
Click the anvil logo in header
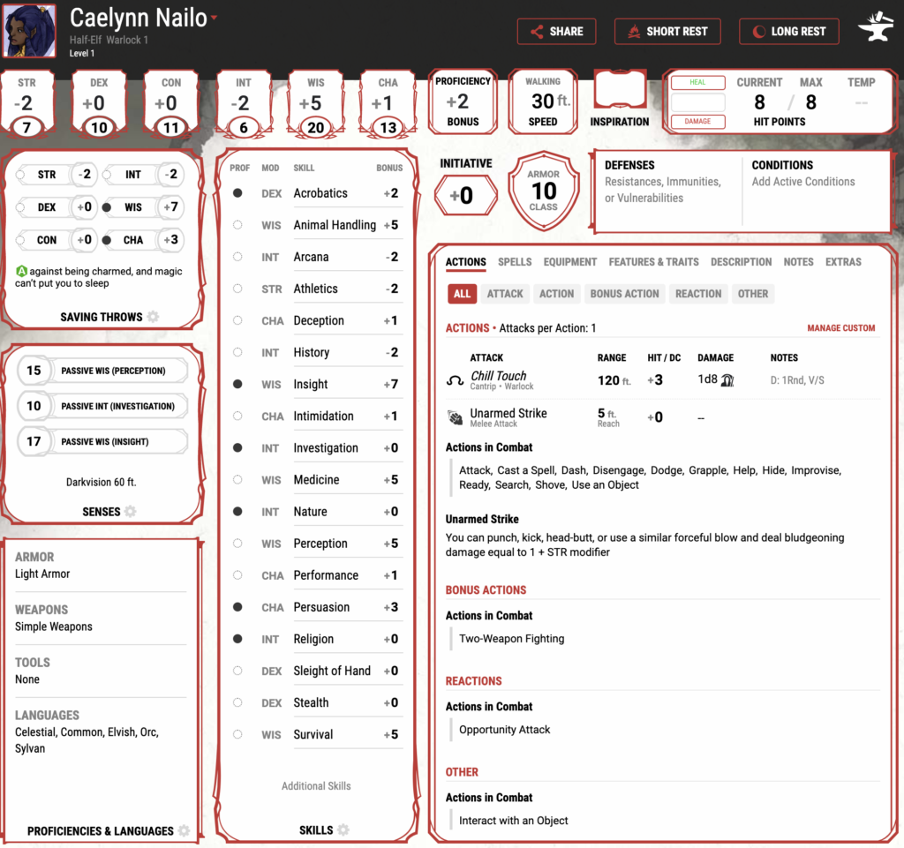tap(875, 31)
